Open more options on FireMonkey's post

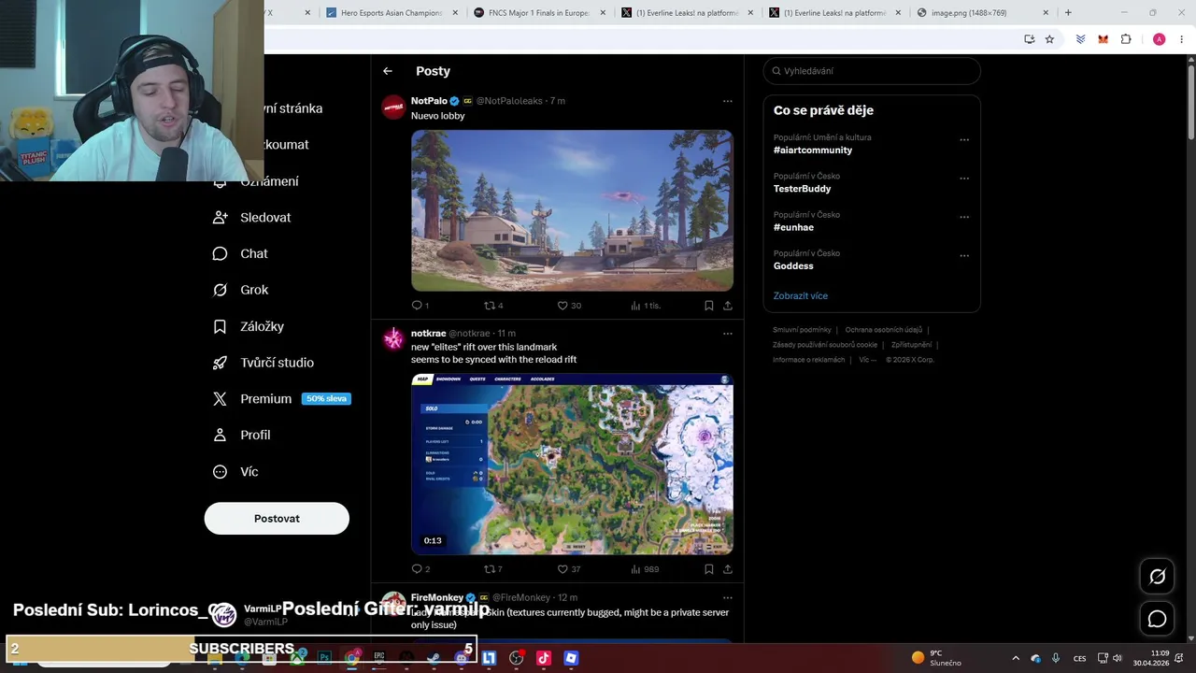[x=728, y=598]
